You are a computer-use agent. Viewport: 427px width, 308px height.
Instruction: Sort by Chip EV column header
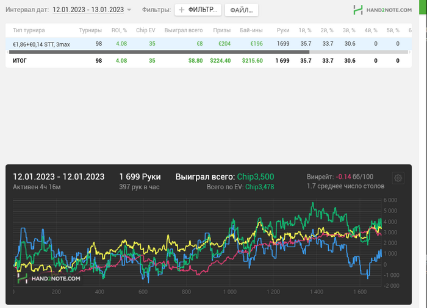[x=146, y=30]
